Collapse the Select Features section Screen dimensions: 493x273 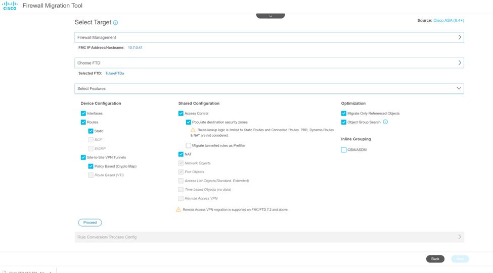459,88
